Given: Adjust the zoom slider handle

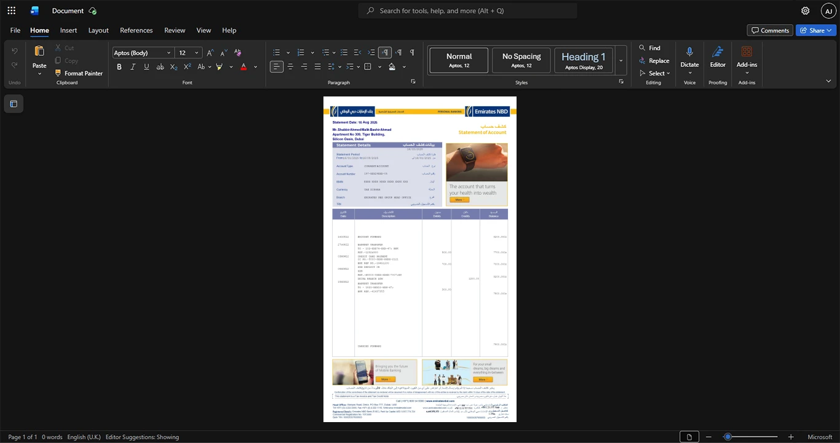Looking at the screenshot, I should [727, 437].
